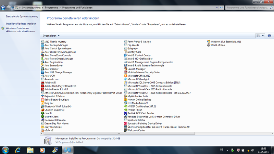Select 1912 Titanic Mystery
Viewport: 274px width, 154px height.
(x=54, y=41)
